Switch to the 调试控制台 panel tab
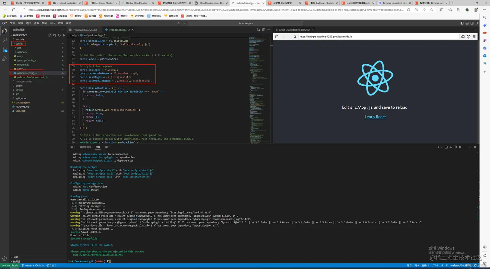 (85, 147)
